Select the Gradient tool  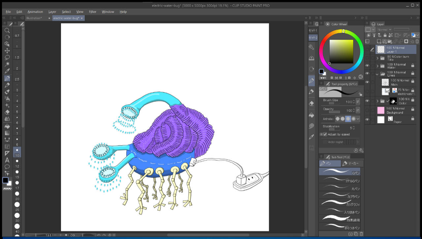(7, 133)
